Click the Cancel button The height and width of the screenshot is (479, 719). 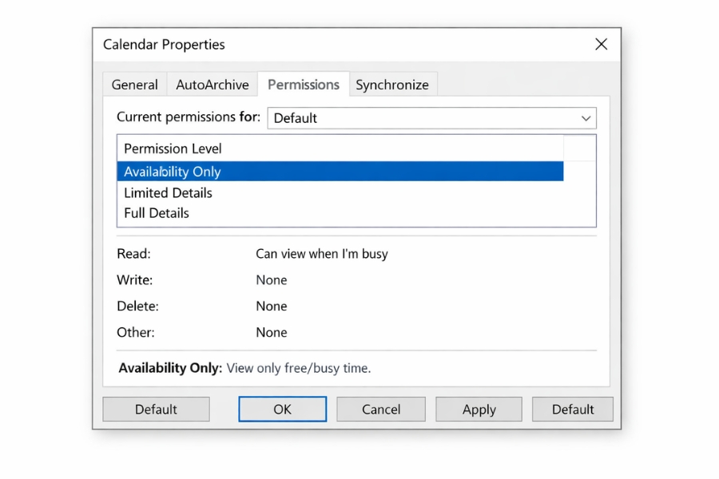381,410
